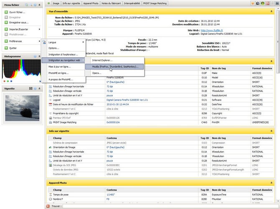Click the red close icon beside Trouver
Screen dimensions: 280x209
pos(48,206)
